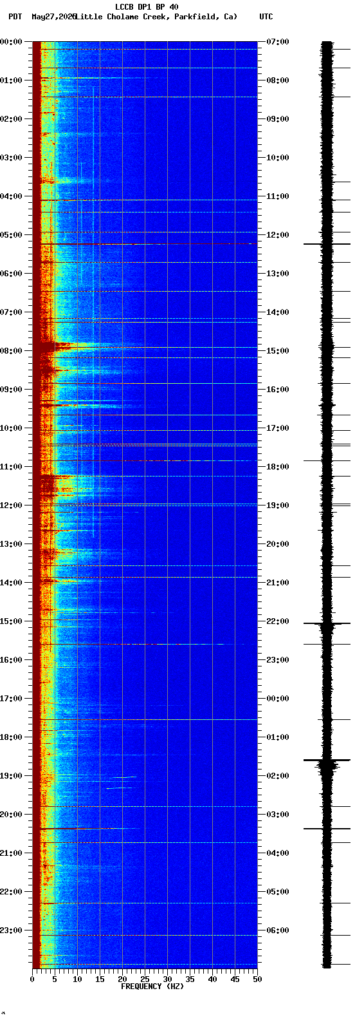Viewport: 355px width, 1020px height.
Task: Click the 08:00 UTC label on right axis
Action: coord(278,80)
